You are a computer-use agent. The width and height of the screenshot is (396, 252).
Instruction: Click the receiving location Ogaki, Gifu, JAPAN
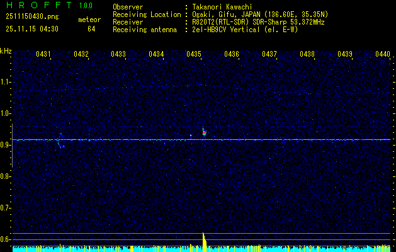pos(225,14)
